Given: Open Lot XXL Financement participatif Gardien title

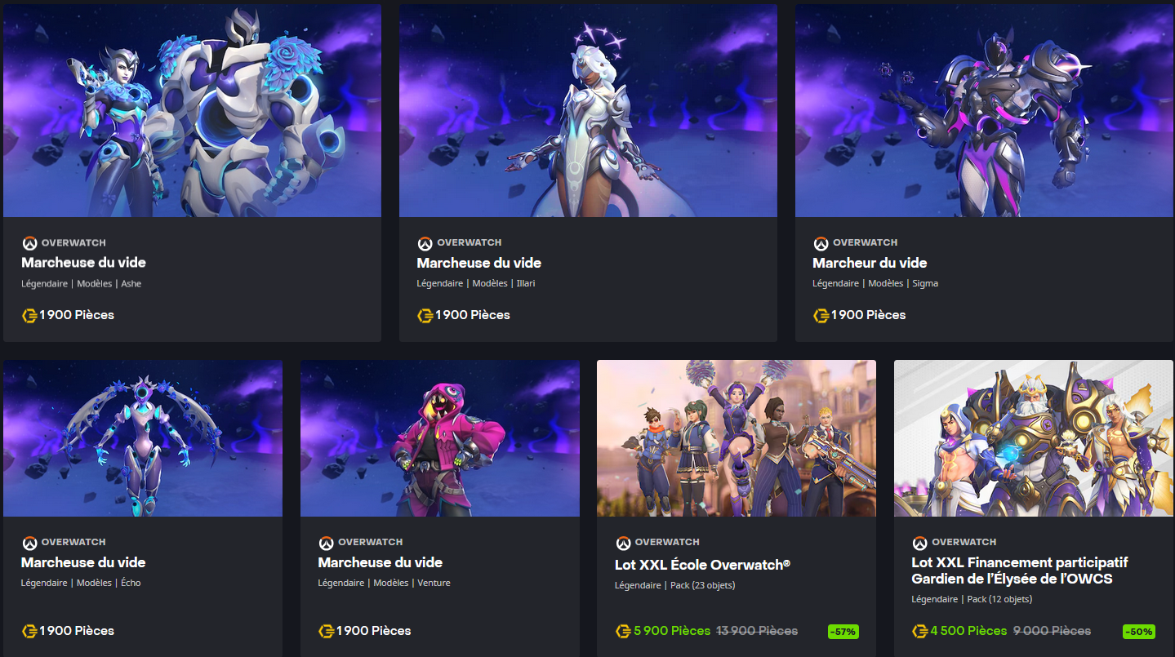Looking at the screenshot, I should [1020, 570].
